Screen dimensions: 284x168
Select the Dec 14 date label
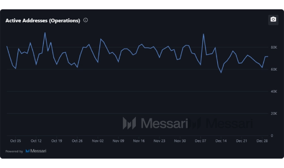pyautogui.click(x=221, y=141)
